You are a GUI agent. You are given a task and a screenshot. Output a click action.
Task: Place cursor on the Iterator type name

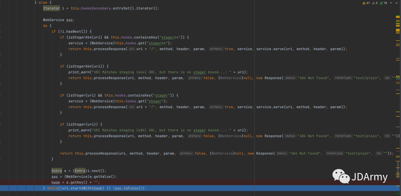pyautogui.click(x=51, y=8)
